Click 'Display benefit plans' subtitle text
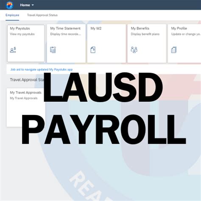 coord(145,34)
